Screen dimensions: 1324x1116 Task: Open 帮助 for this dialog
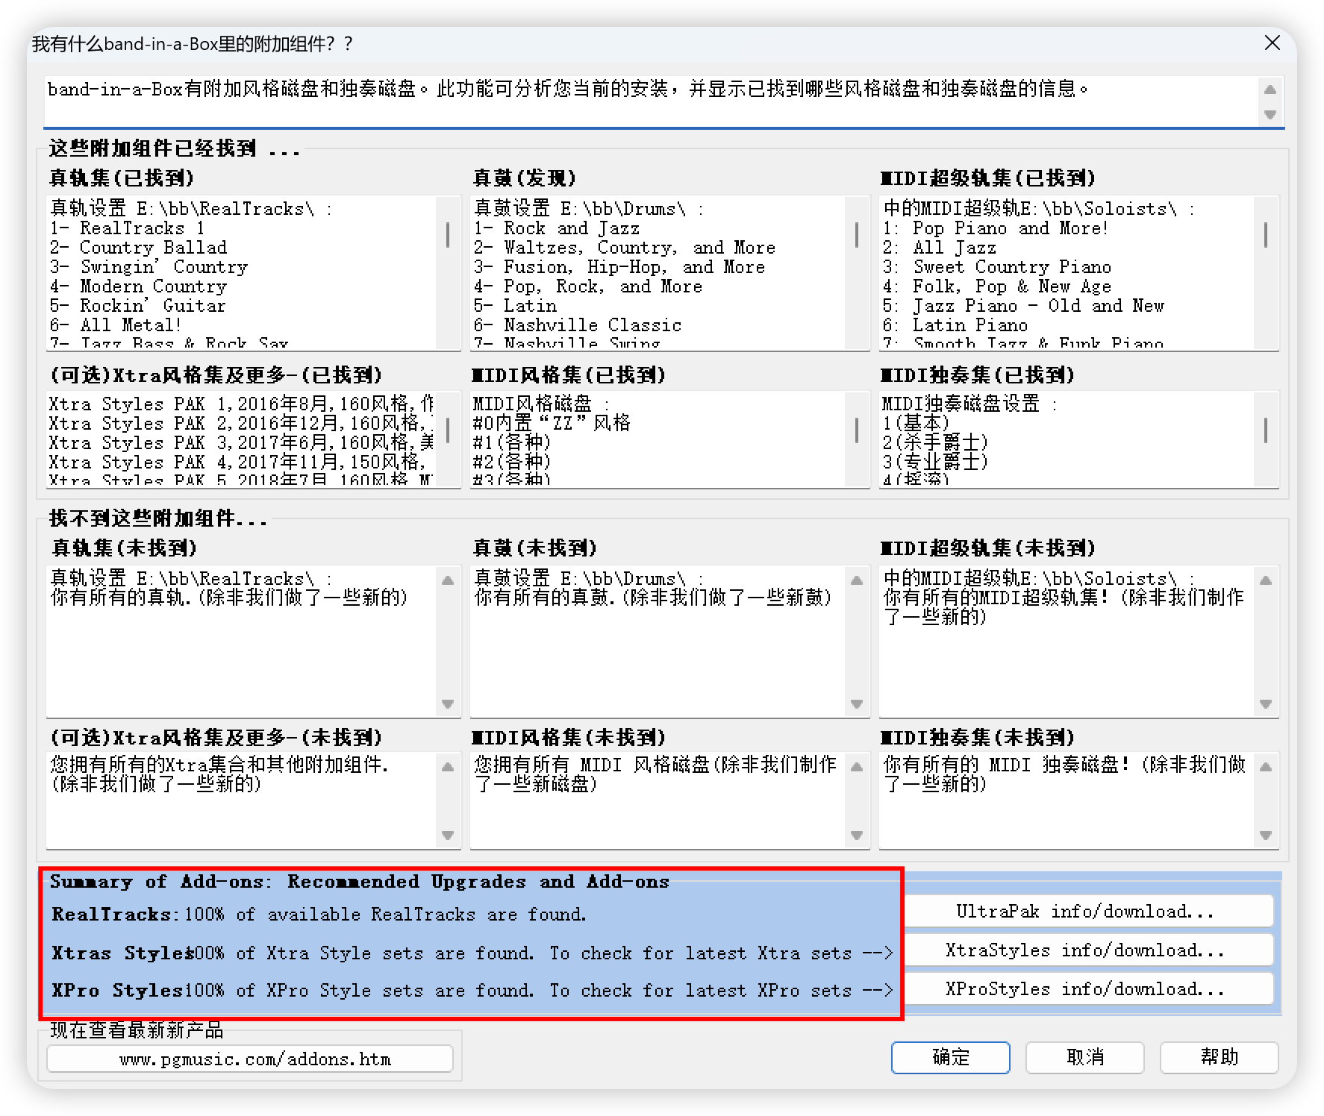(1219, 1057)
